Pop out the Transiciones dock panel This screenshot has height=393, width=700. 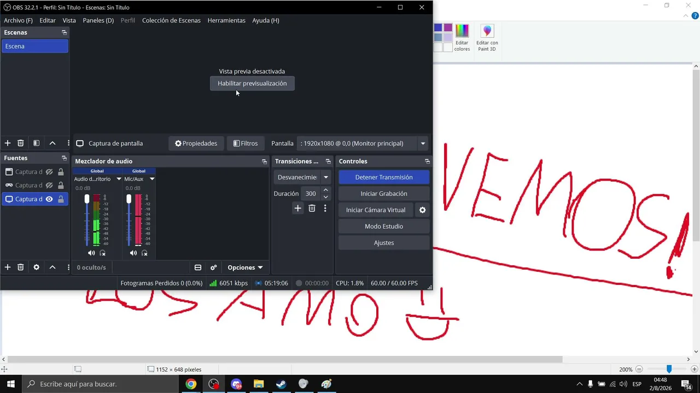(328, 162)
